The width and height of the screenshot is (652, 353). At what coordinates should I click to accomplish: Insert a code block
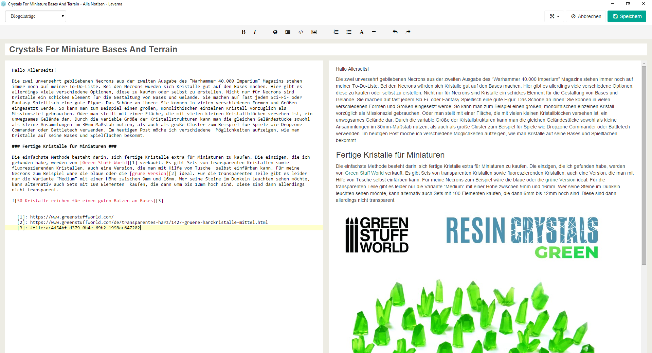click(301, 32)
